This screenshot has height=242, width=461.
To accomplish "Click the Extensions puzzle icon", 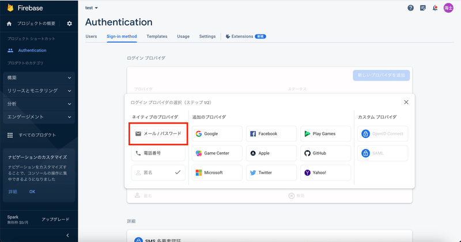I will (x=228, y=36).
